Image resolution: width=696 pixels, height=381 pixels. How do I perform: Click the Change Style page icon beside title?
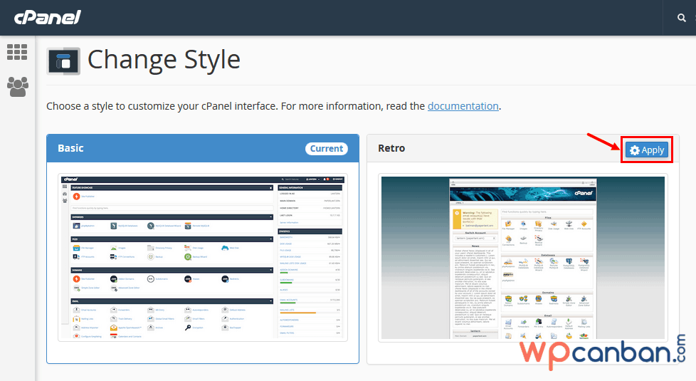[x=63, y=61]
